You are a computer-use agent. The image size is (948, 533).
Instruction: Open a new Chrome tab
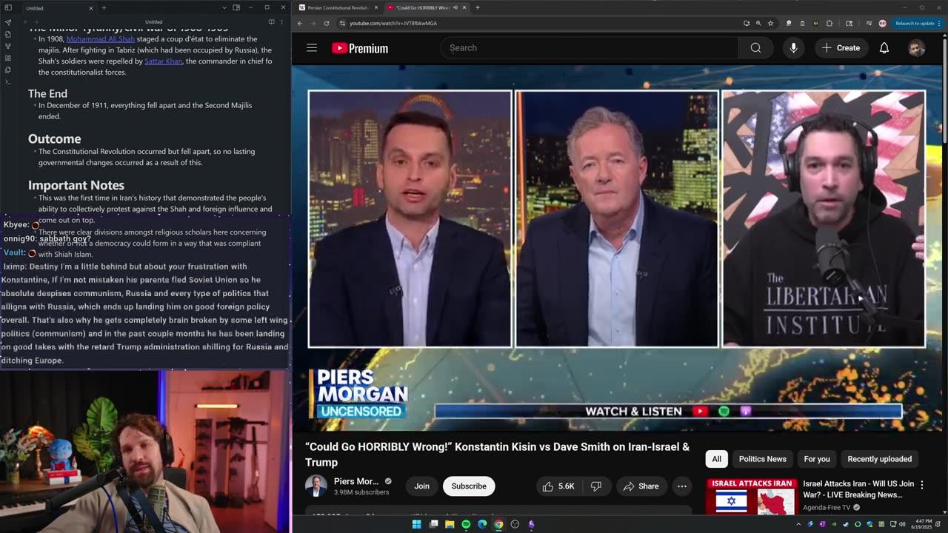click(x=477, y=7)
